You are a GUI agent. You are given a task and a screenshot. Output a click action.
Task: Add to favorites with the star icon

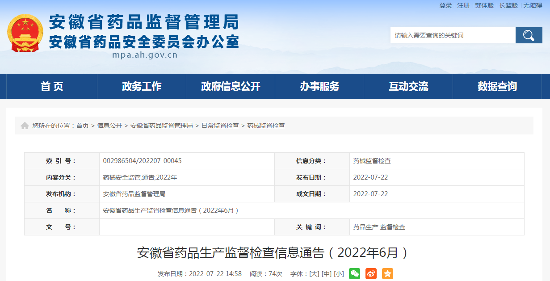click(x=387, y=274)
